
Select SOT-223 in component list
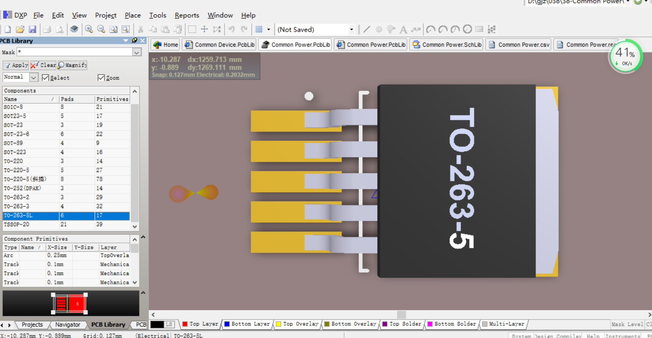66,152
